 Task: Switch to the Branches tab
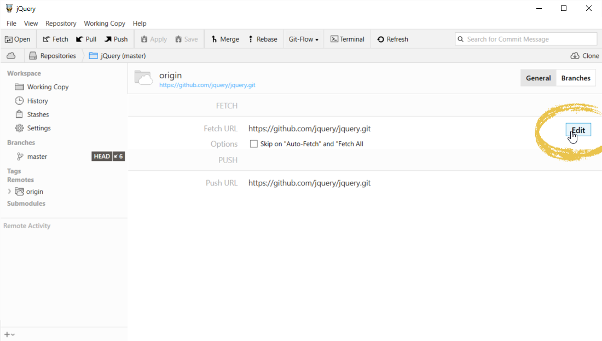tap(576, 78)
